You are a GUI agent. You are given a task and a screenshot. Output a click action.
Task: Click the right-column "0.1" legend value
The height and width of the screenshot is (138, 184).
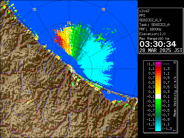pos(166,97)
